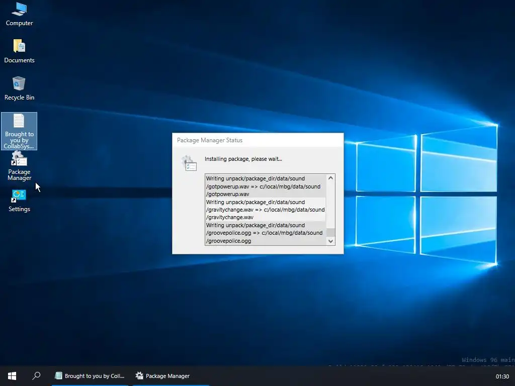Click the groovepolice.ogg log entry
This screenshot has height=386, width=515.
coord(266,233)
